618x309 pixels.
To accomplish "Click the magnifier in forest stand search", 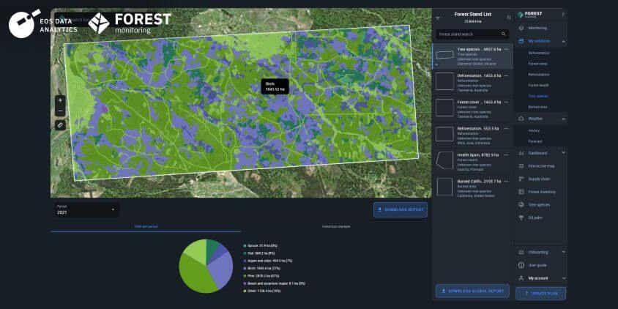I will click(x=503, y=34).
